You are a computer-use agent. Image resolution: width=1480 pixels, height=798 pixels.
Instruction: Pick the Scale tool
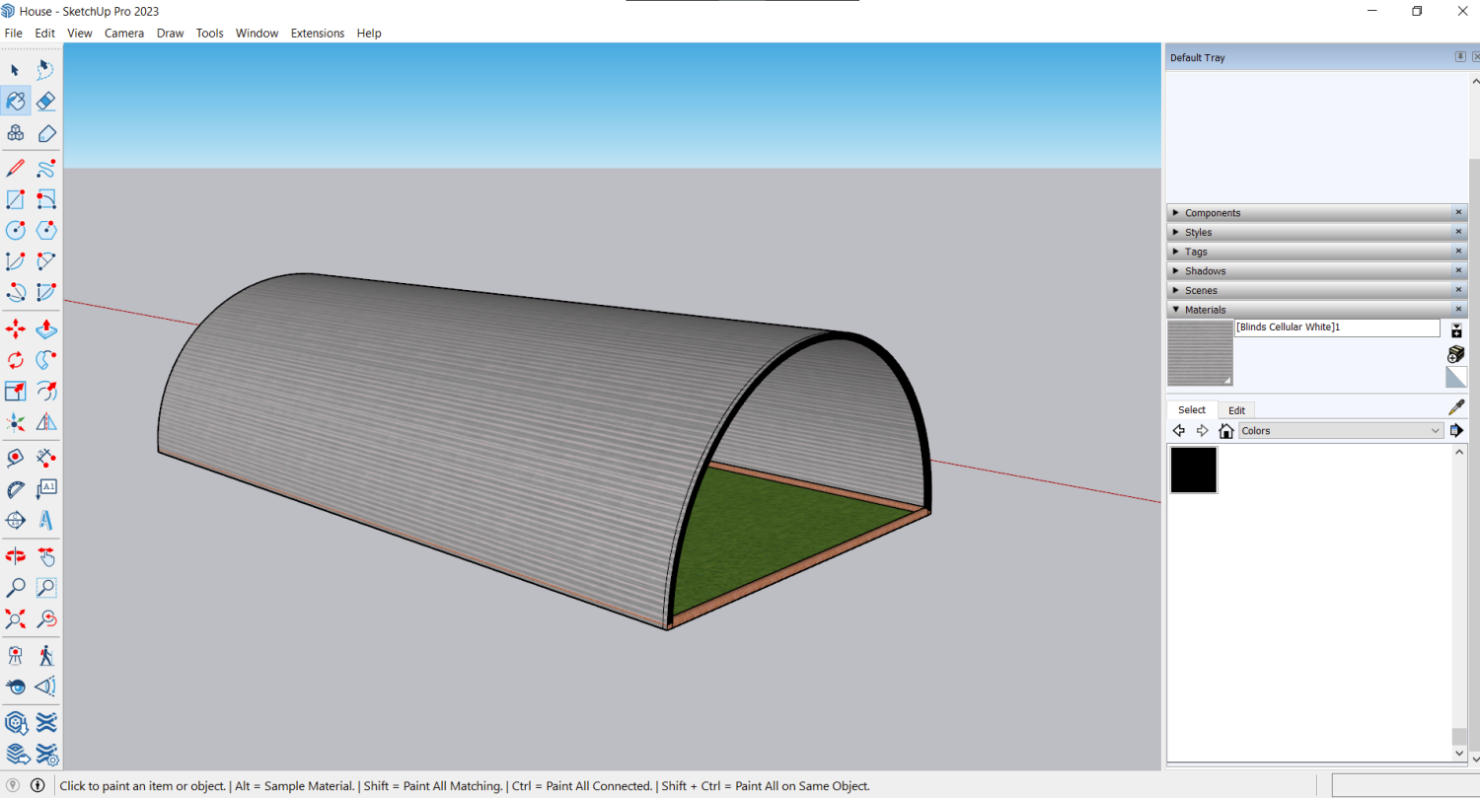(15, 391)
